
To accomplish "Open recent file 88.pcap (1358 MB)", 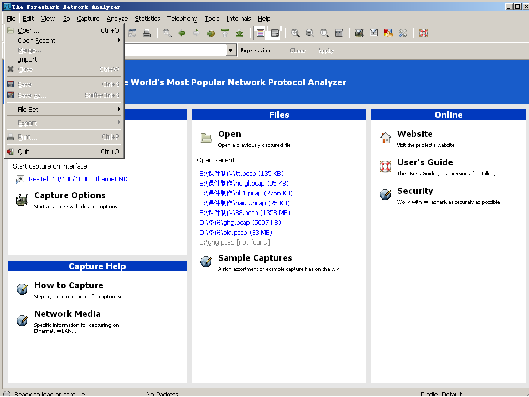I will [244, 212].
